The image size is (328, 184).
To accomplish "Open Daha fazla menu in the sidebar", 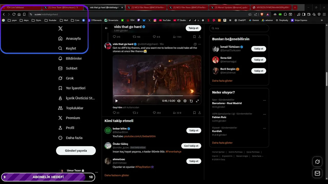I will tap(70, 138).
